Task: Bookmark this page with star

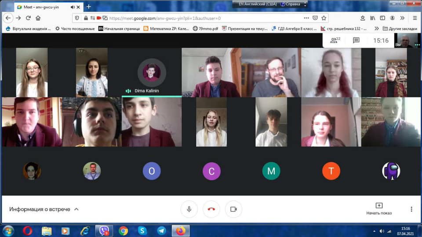Action: [x=324, y=18]
